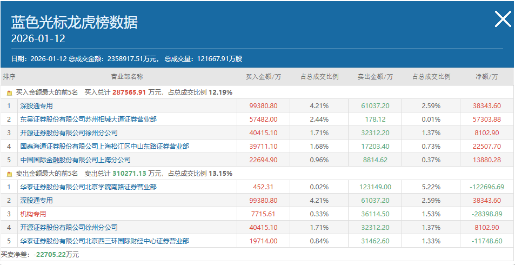Select net amount -122696.69

pos(487,187)
